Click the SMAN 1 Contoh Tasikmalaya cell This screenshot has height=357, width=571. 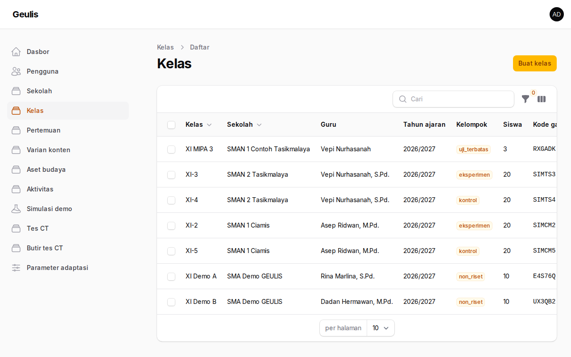click(269, 149)
